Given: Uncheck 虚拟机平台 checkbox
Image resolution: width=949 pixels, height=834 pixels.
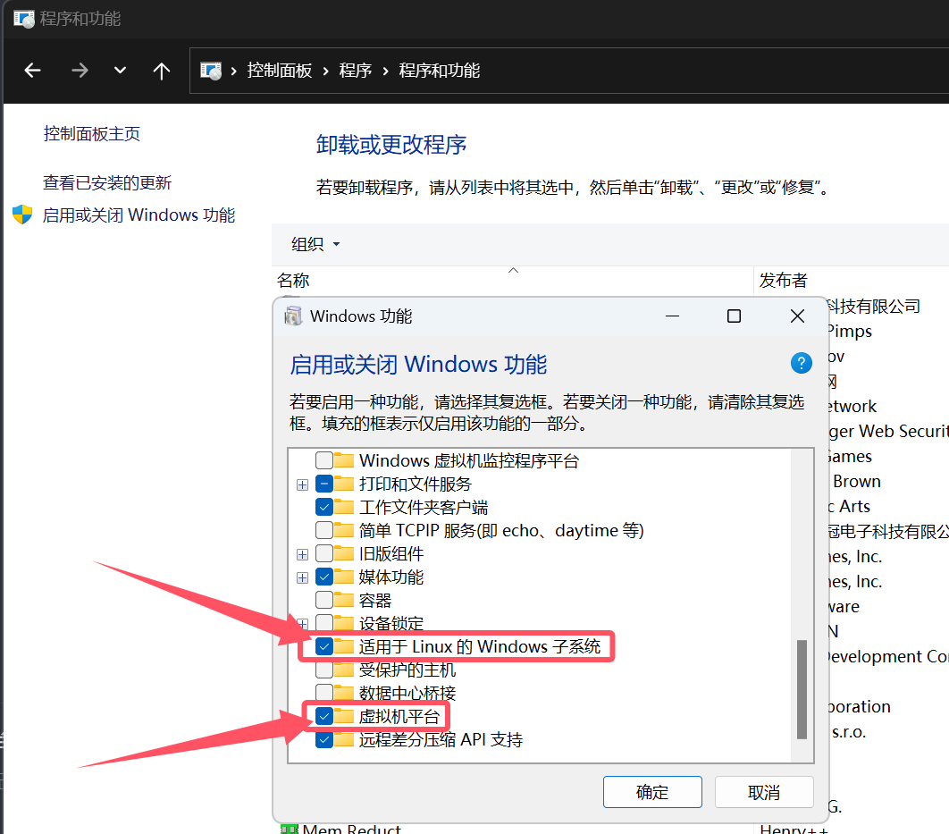Looking at the screenshot, I should tap(324, 717).
